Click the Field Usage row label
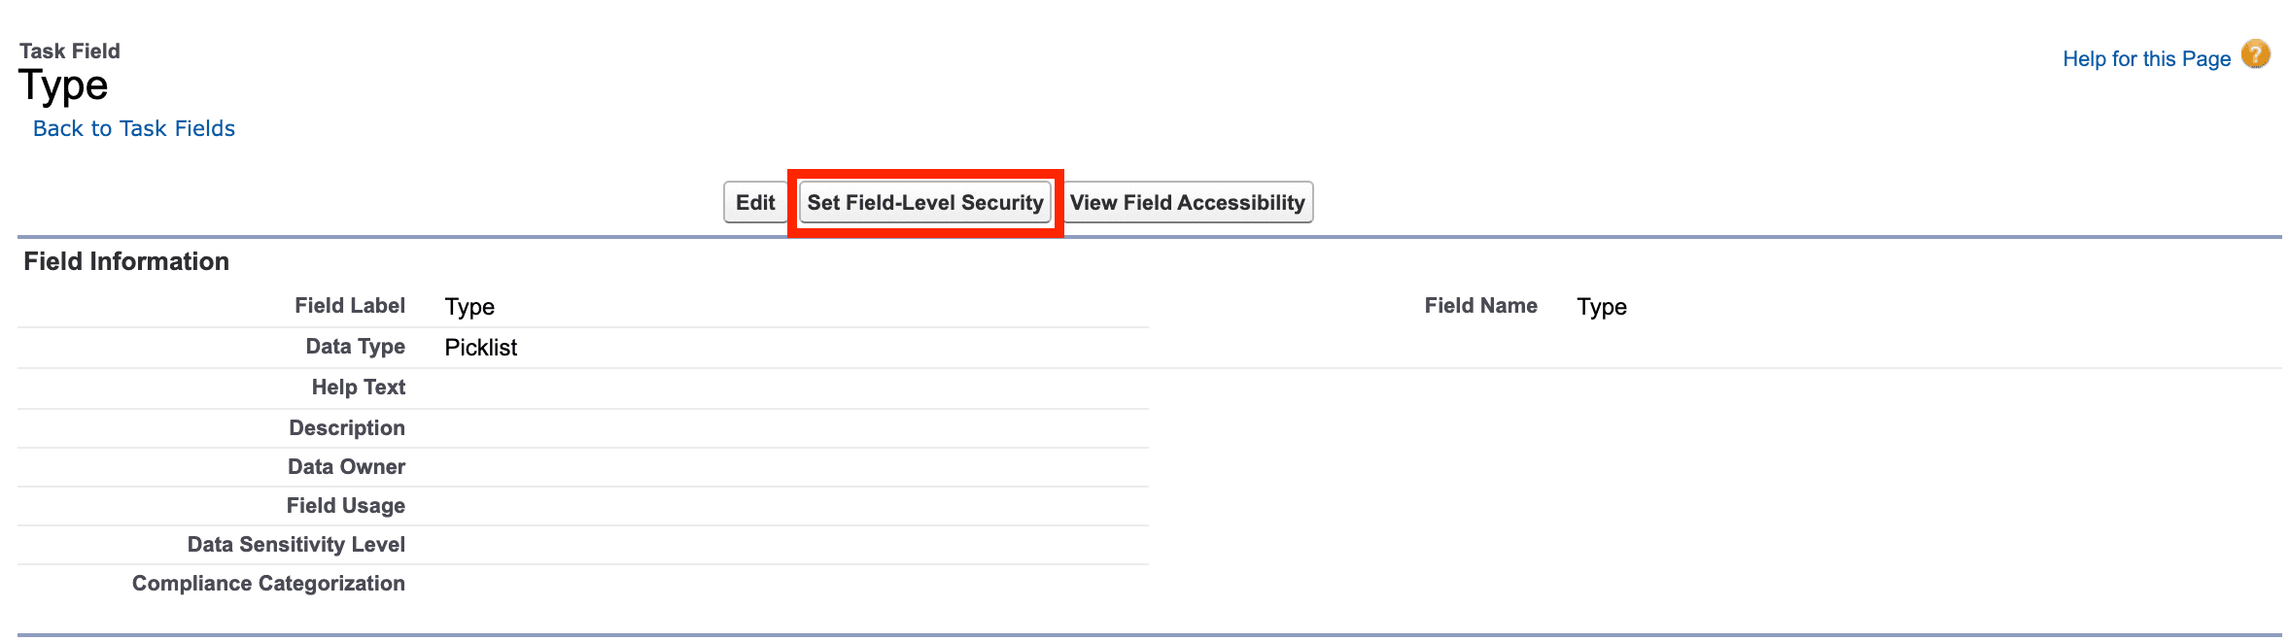This screenshot has width=2290, height=641. (345, 506)
